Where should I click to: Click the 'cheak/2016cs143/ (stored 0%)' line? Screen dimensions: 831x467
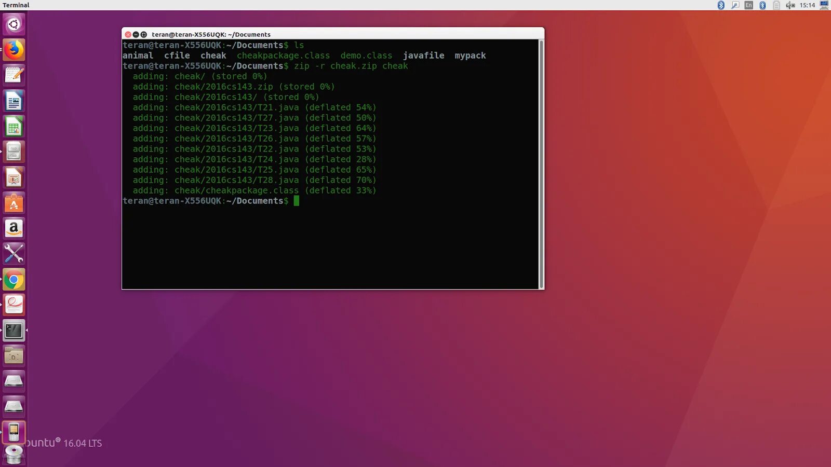[226, 97]
